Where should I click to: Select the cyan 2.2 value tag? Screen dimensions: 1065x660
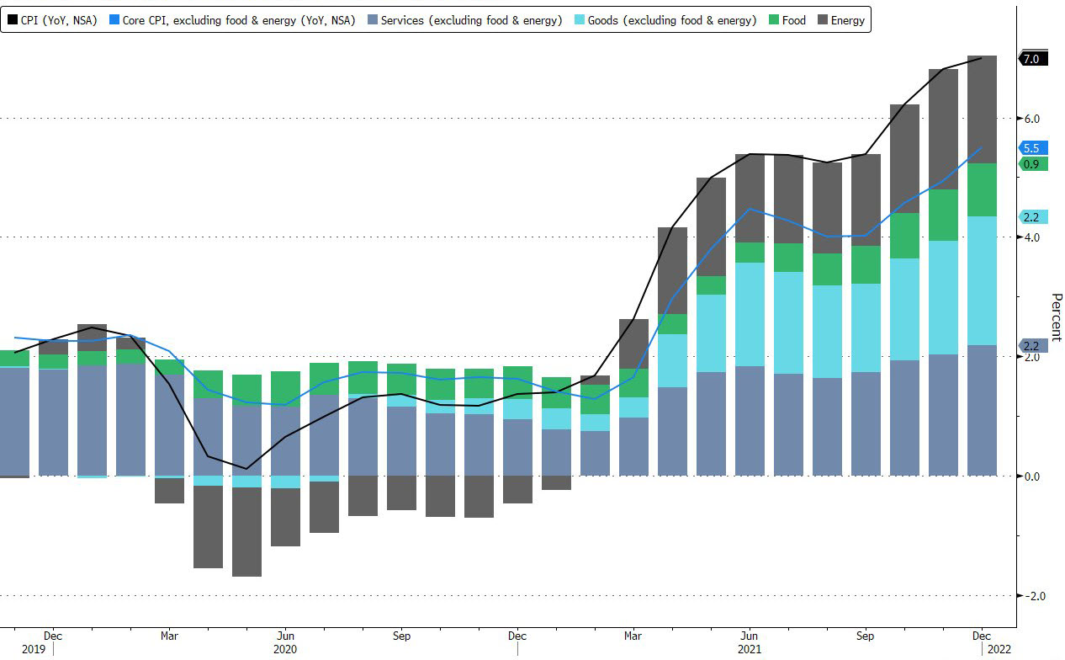pyautogui.click(x=1033, y=217)
